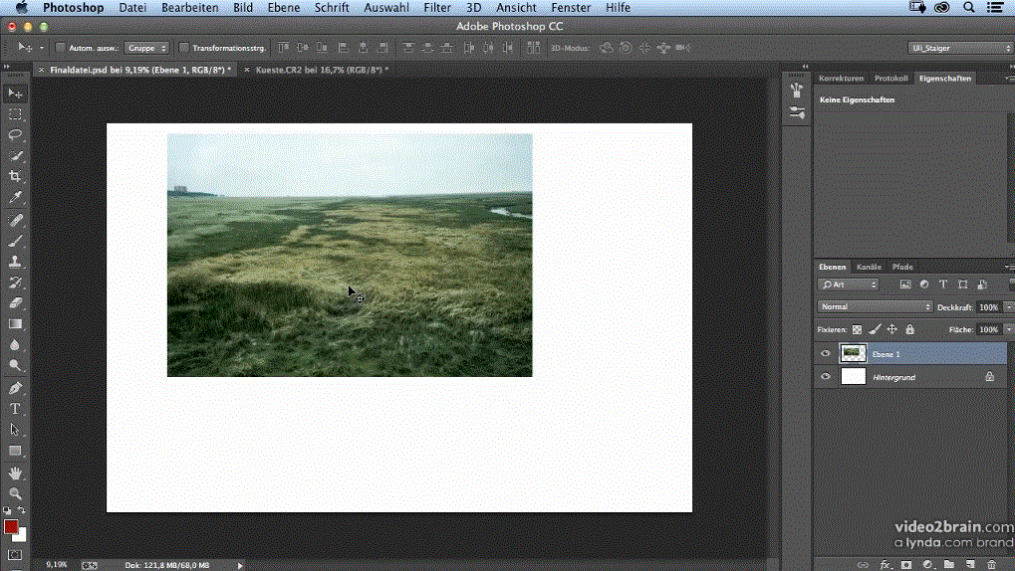Hide the Ebene 1 layer

(826, 354)
